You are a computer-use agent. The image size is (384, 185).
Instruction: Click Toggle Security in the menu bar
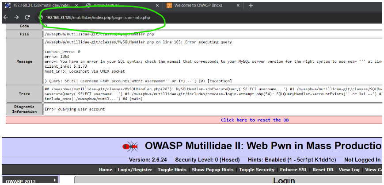pyautogui.click(x=257, y=170)
